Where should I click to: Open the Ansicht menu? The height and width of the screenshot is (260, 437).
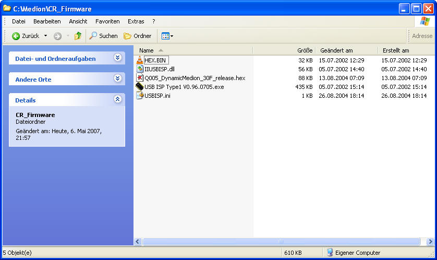[x=78, y=21]
